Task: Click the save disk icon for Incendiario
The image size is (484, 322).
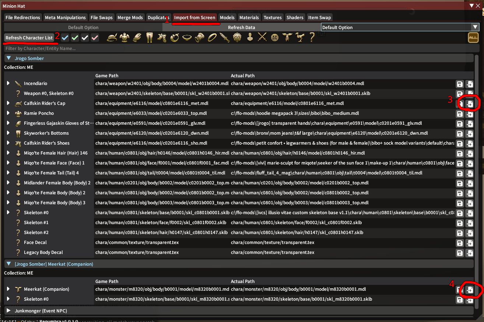Action: coord(460,84)
